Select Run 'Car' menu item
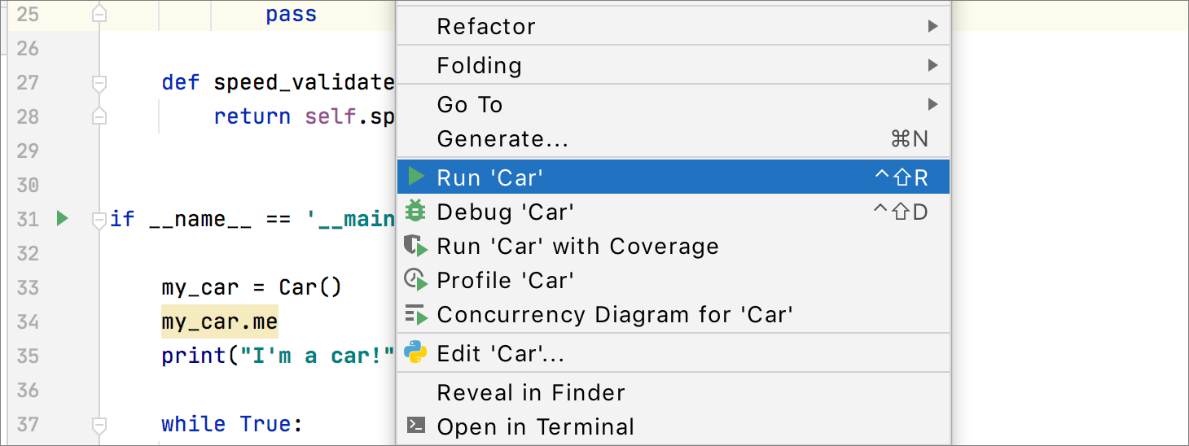This screenshot has height=446, width=1189. pyautogui.click(x=673, y=177)
